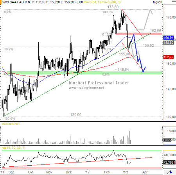Click the '173,50' high price annotation
Image resolution: width=176 pixels, height=175 pixels.
[113, 7]
